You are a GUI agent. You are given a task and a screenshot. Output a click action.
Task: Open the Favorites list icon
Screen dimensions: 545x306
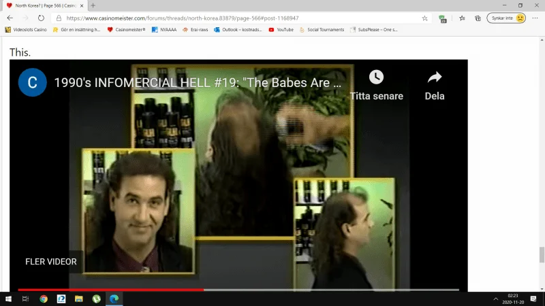click(x=462, y=18)
